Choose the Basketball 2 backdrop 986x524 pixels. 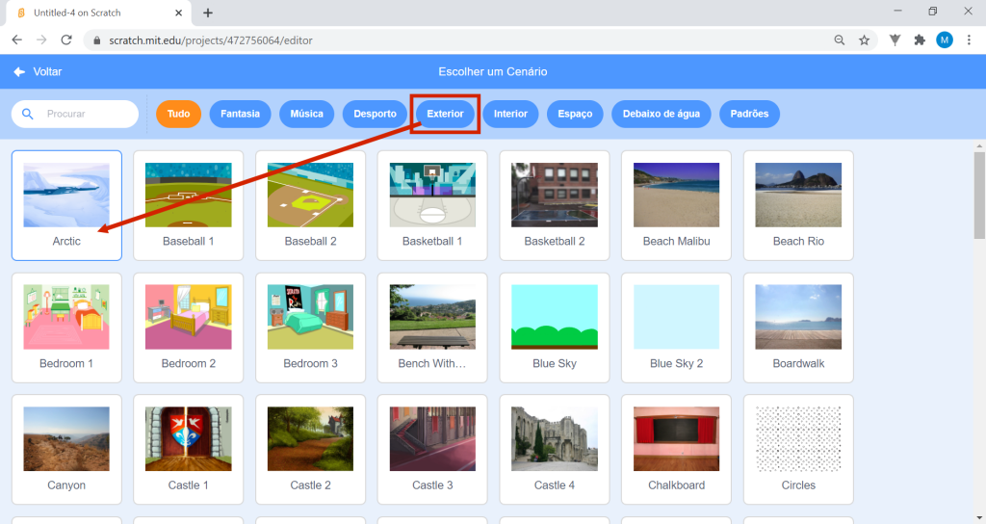[x=555, y=205]
